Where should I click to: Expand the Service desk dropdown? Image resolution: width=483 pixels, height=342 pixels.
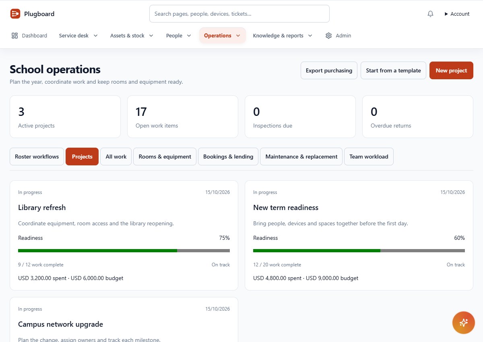point(95,35)
